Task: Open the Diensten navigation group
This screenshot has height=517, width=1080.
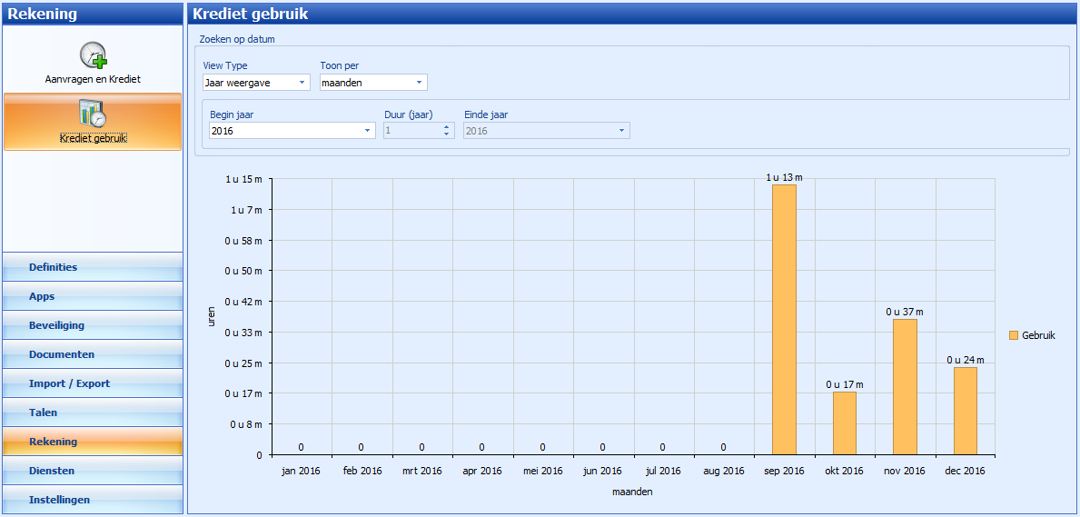Action: coord(93,471)
